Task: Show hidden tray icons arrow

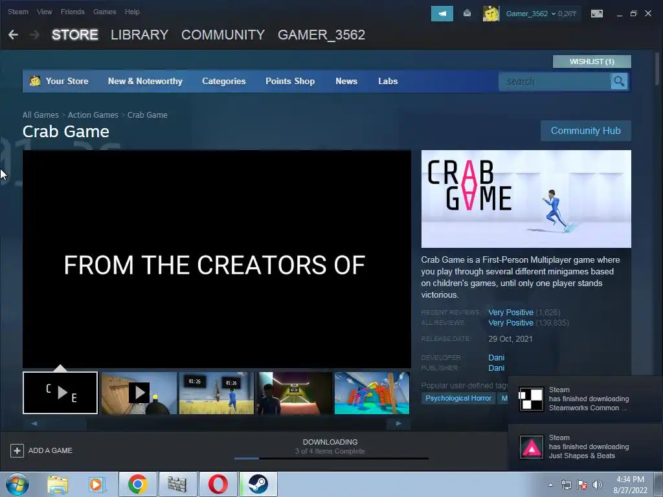Action: pyautogui.click(x=550, y=485)
